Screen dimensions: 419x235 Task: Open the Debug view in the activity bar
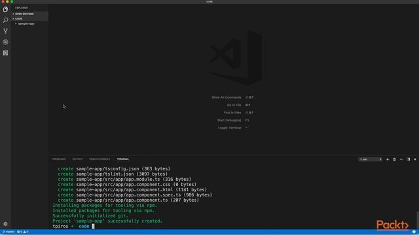point(5,42)
